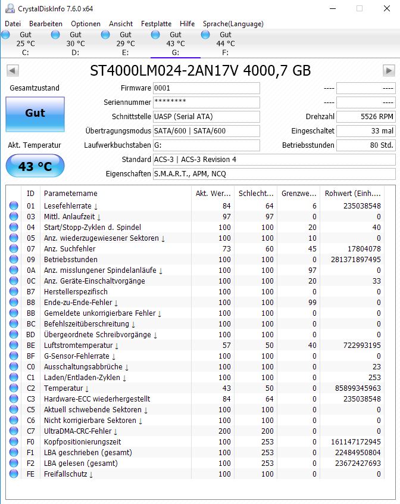The width and height of the screenshot is (400, 504).
Task: Click status icon of wiederzugewiesener Sektoren row
Action: (x=14, y=238)
